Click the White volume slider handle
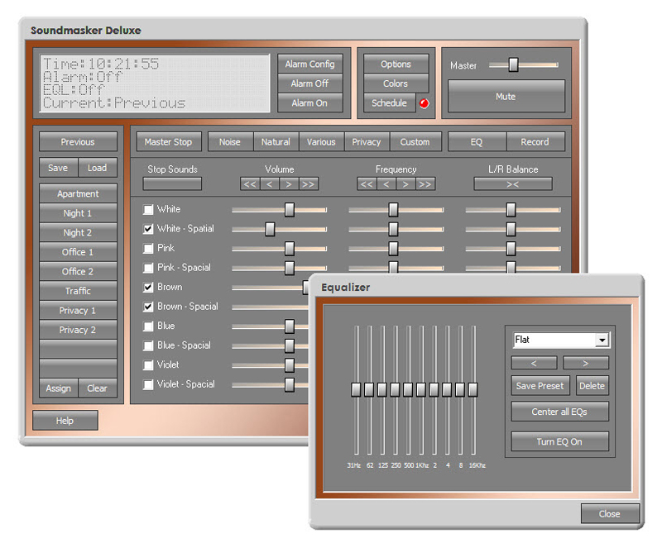The image size is (662, 543). (x=290, y=210)
